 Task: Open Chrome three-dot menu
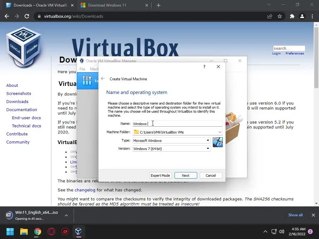click(x=312, y=16)
